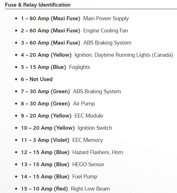The image size is (177, 193).
Task: Select the Ignition Switch fuse text
Action: coord(95,128)
